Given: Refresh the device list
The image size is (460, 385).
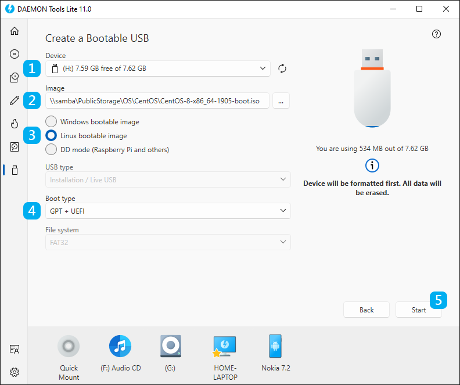Looking at the screenshot, I should tap(282, 69).
